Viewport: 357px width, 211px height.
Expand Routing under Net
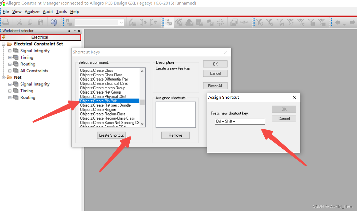point(10,97)
